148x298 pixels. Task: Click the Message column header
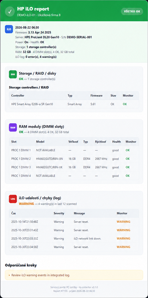click(79, 213)
